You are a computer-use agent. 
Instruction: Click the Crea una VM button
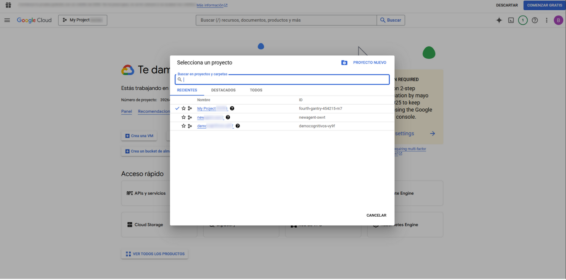[x=139, y=136]
